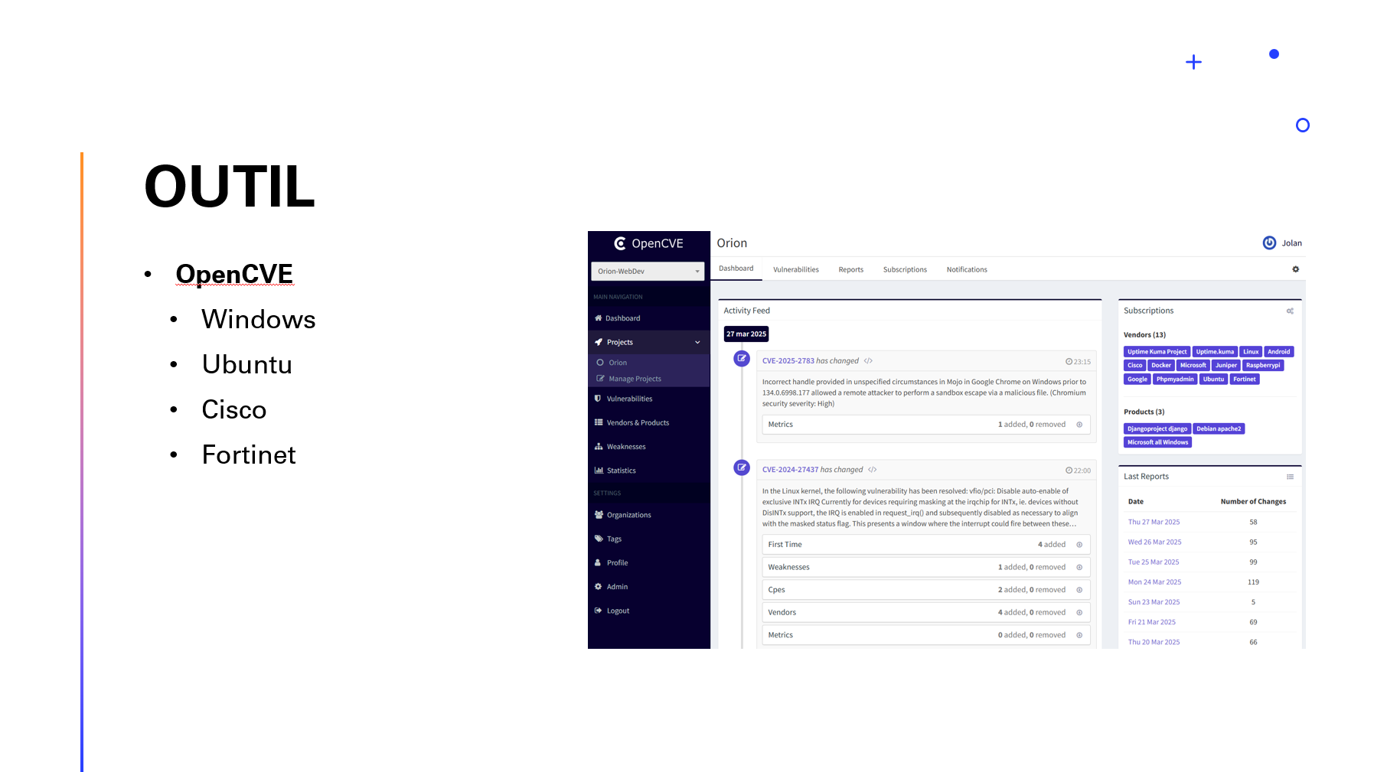Click the Manage Projects edit icon
This screenshot has height=772, width=1374.
coord(600,379)
